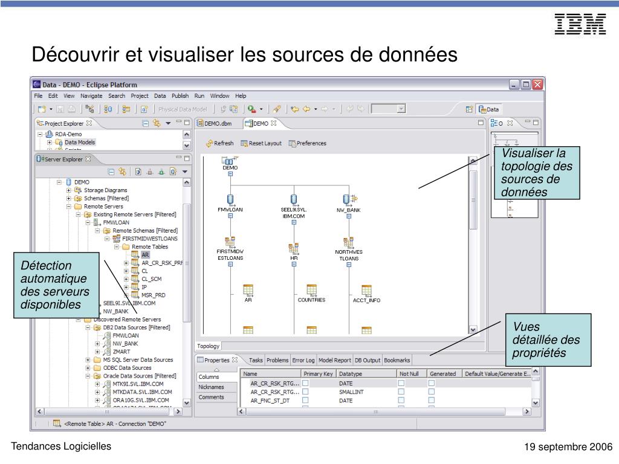The image size is (619, 464).
Task: Check Primary Key for first AR_CR_RSK_RTG DATE row
Action: [x=305, y=383]
